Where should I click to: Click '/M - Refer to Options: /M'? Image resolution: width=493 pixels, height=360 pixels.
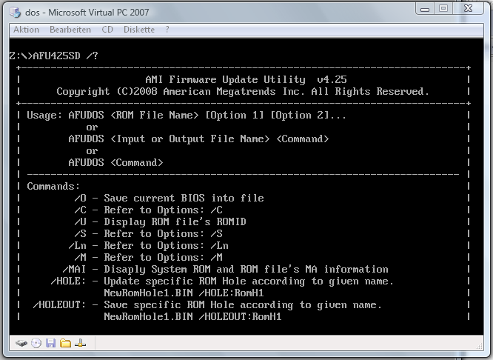[148, 258]
